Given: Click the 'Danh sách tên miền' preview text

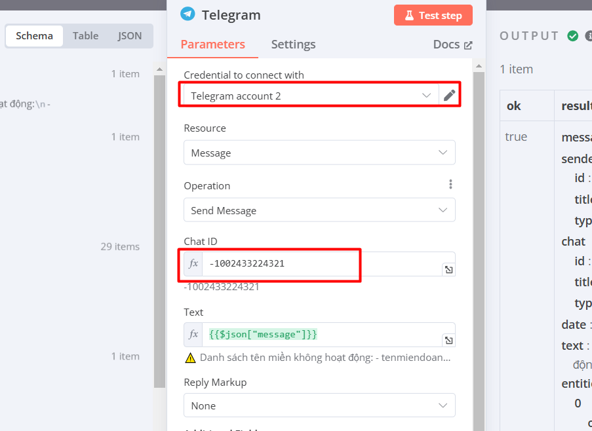Looking at the screenshot, I should click(325, 358).
